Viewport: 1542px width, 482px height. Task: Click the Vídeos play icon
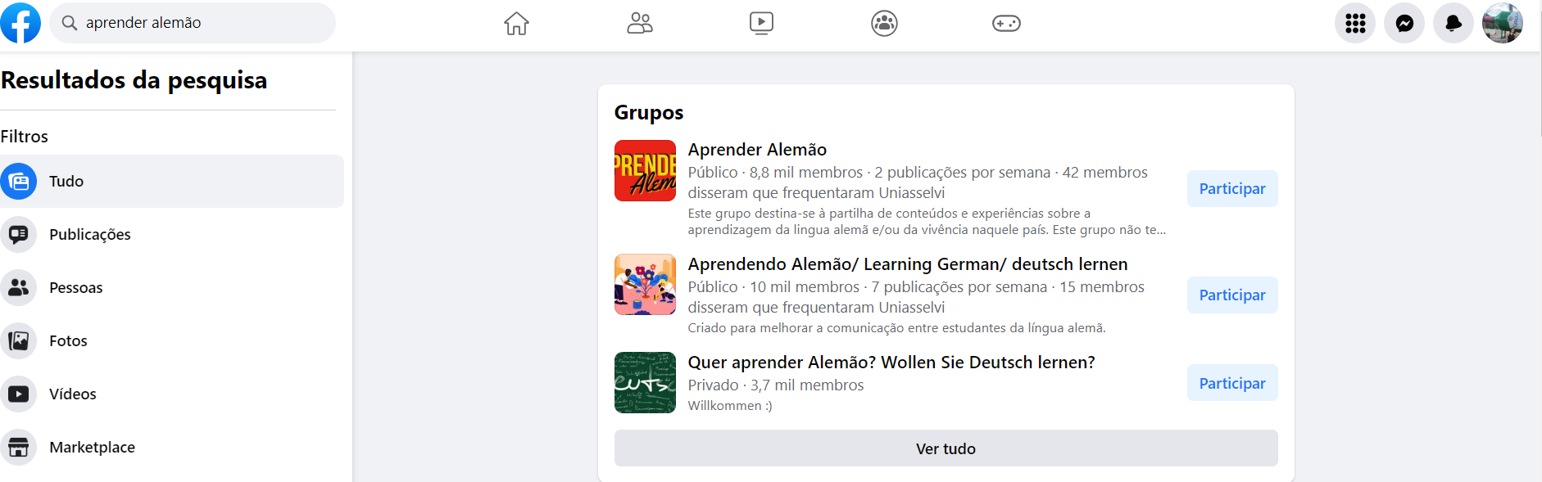coord(18,394)
